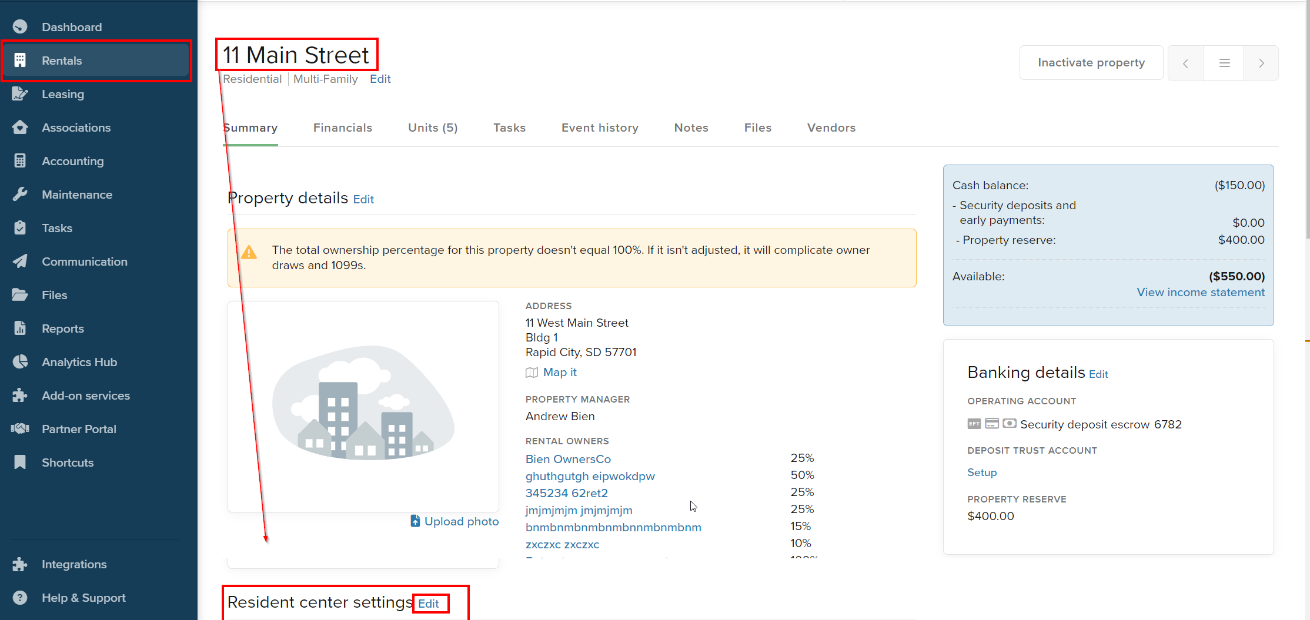Click the Leasing pen icon
The height and width of the screenshot is (620, 1310).
point(20,94)
